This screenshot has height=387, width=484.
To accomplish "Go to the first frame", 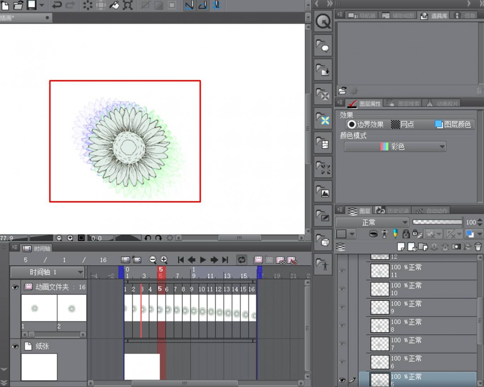I will (181, 260).
